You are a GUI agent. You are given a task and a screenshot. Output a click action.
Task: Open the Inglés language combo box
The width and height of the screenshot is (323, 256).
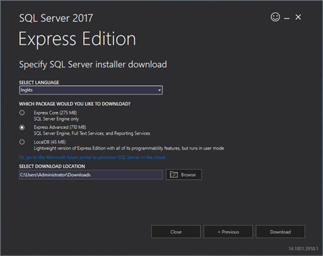pyautogui.click(x=89, y=90)
